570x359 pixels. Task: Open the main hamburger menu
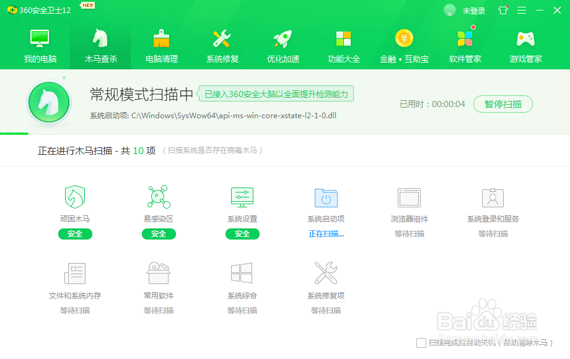coord(522,10)
